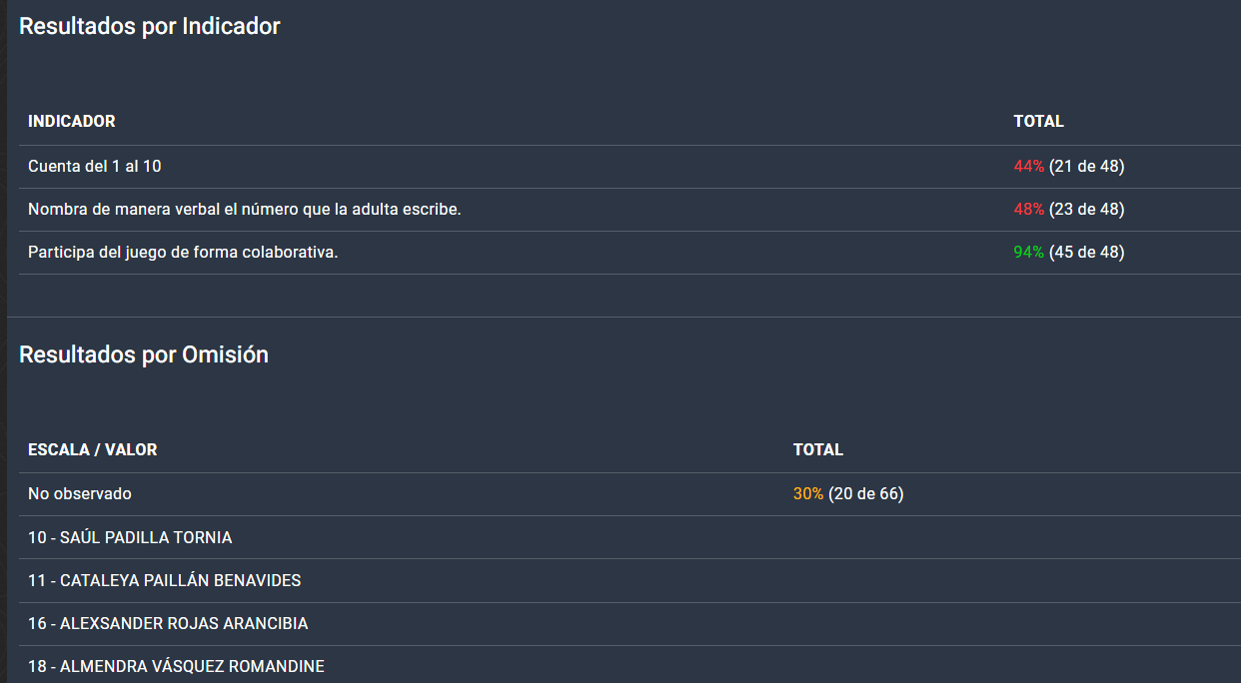Click the red 44% result value

1028,166
